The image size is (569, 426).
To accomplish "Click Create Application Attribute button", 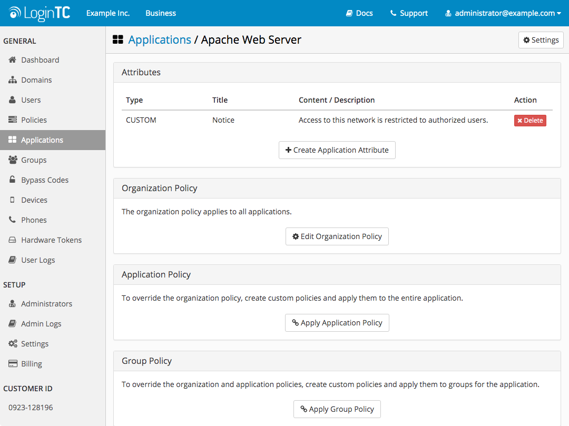I will coord(337,150).
